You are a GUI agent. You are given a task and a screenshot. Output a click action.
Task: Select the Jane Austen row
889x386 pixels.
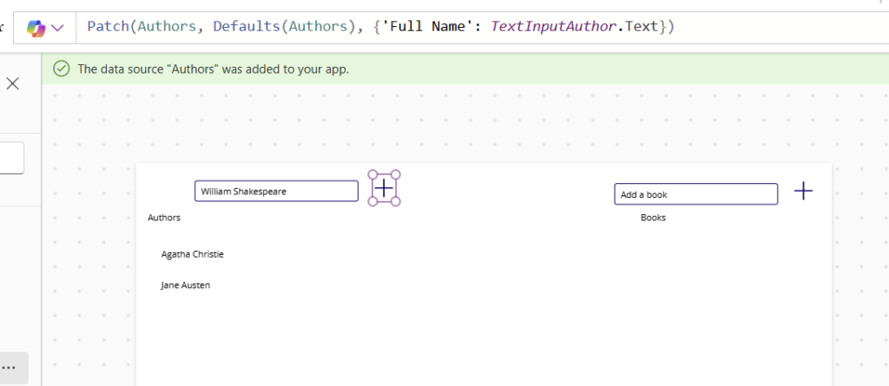tap(186, 285)
